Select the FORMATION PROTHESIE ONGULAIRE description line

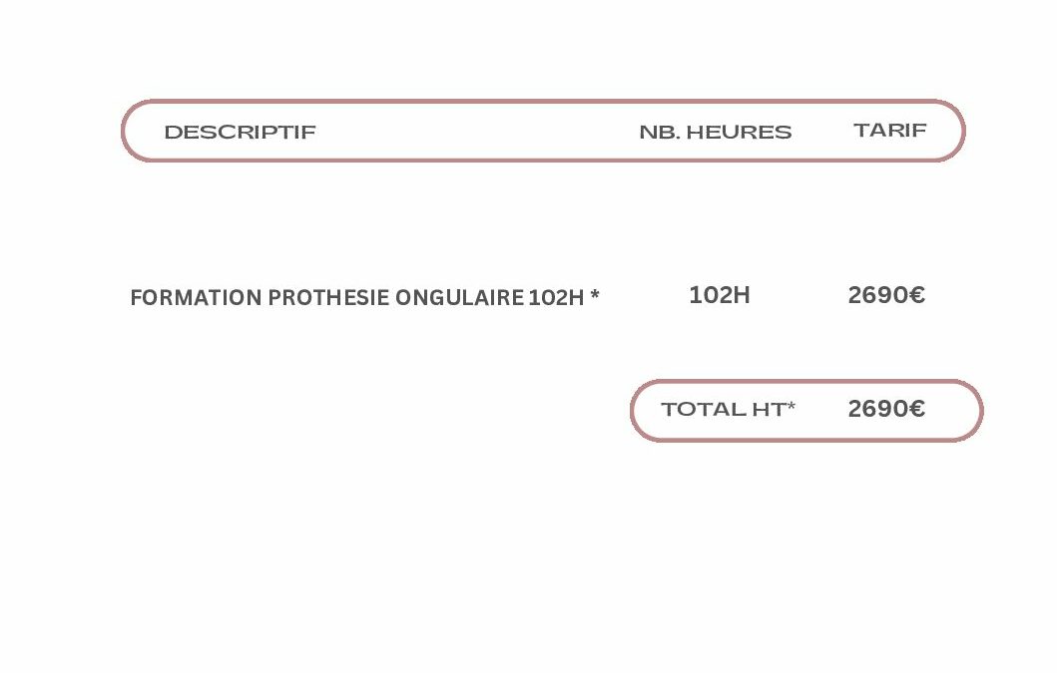pos(364,297)
